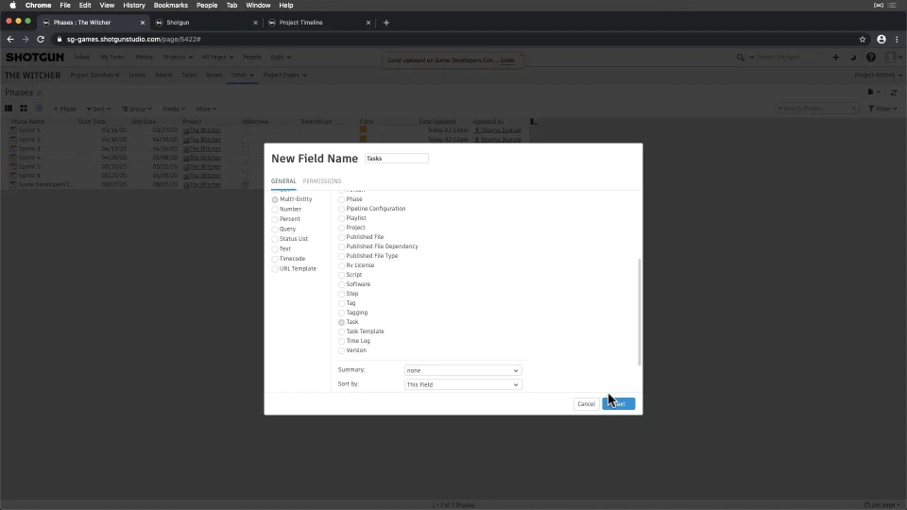Select Task Template entity option
The height and width of the screenshot is (510, 907).
click(341, 331)
